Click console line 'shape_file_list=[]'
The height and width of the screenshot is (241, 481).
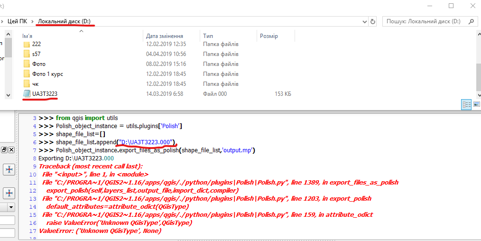(81, 134)
